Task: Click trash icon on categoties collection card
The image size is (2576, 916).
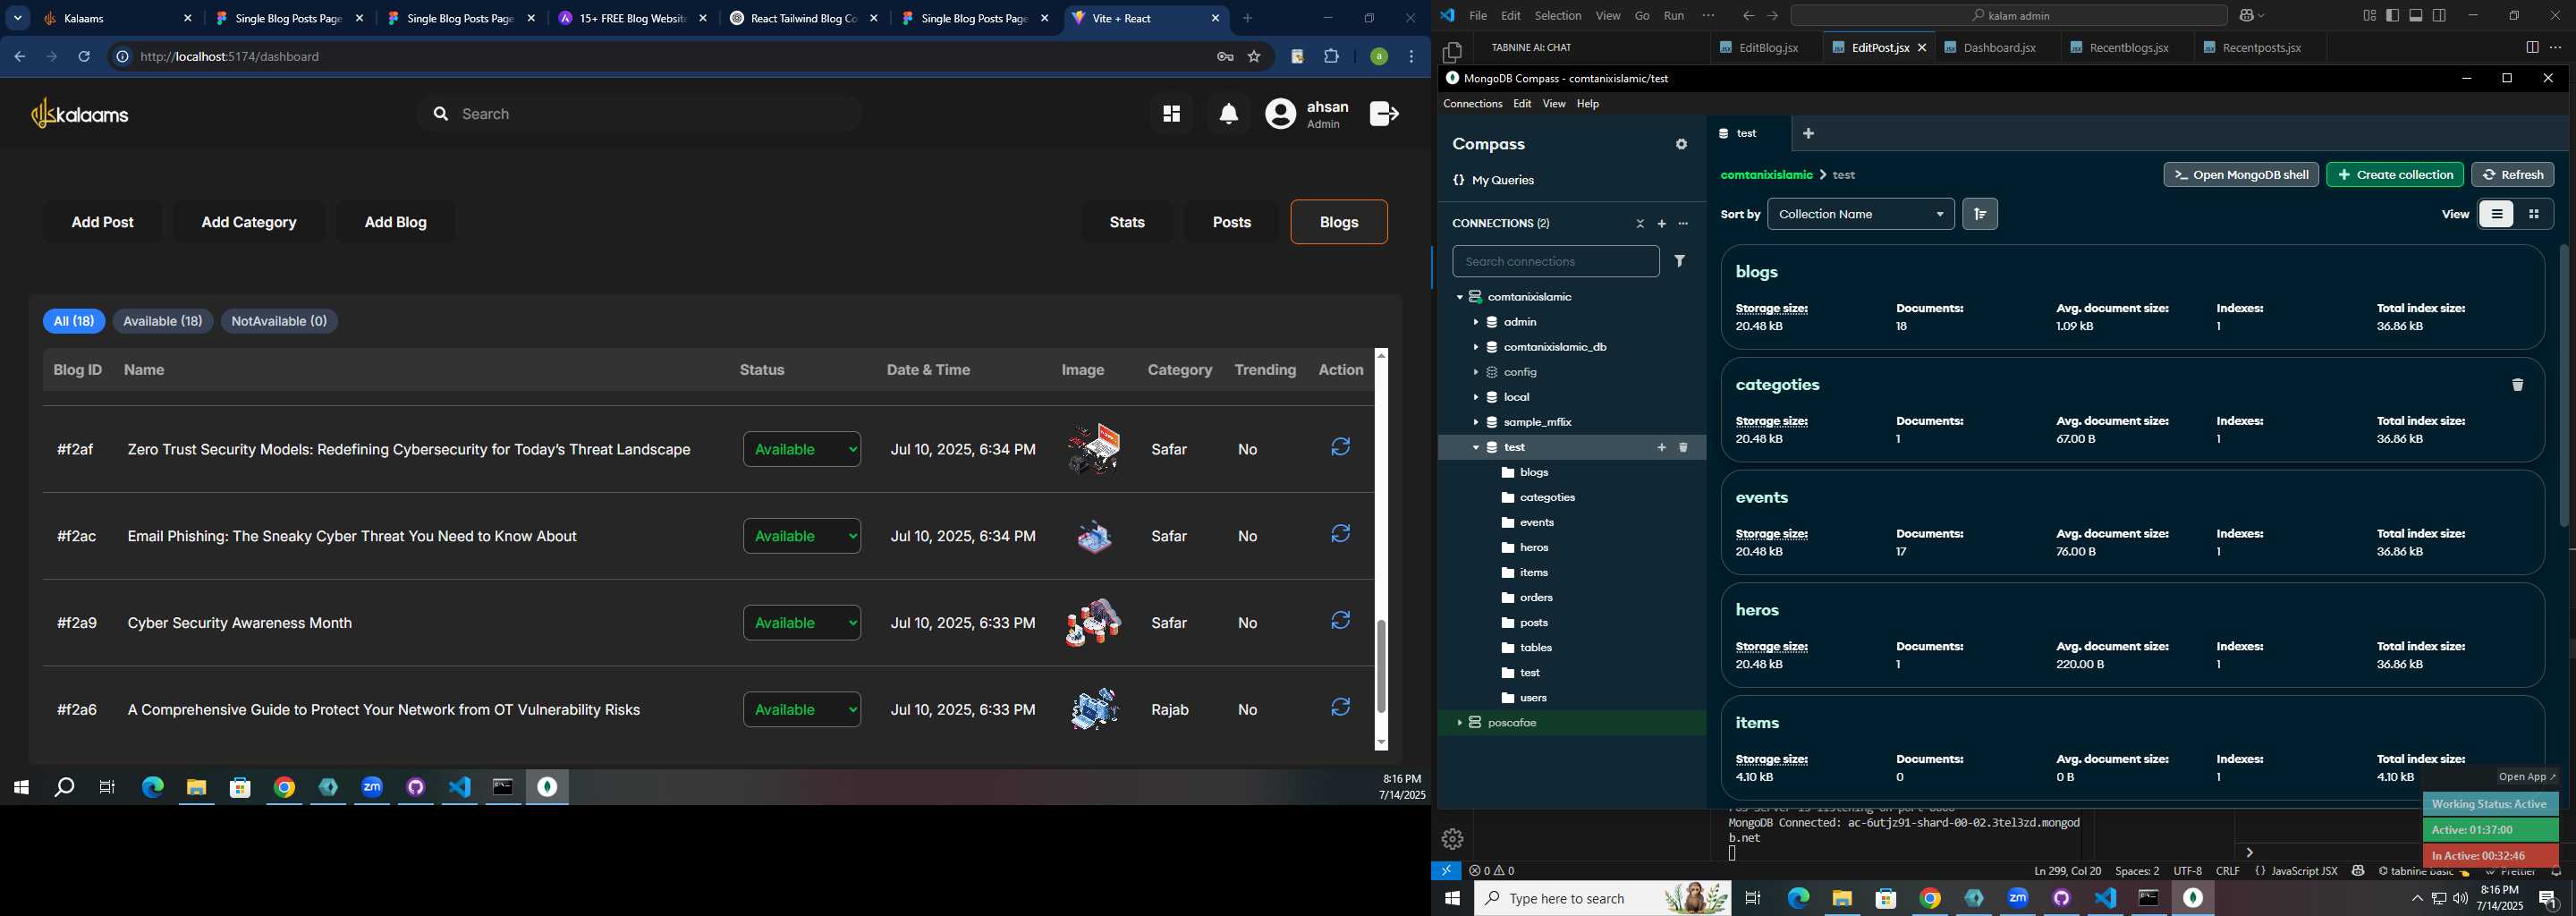Action: pyautogui.click(x=2517, y=385)
